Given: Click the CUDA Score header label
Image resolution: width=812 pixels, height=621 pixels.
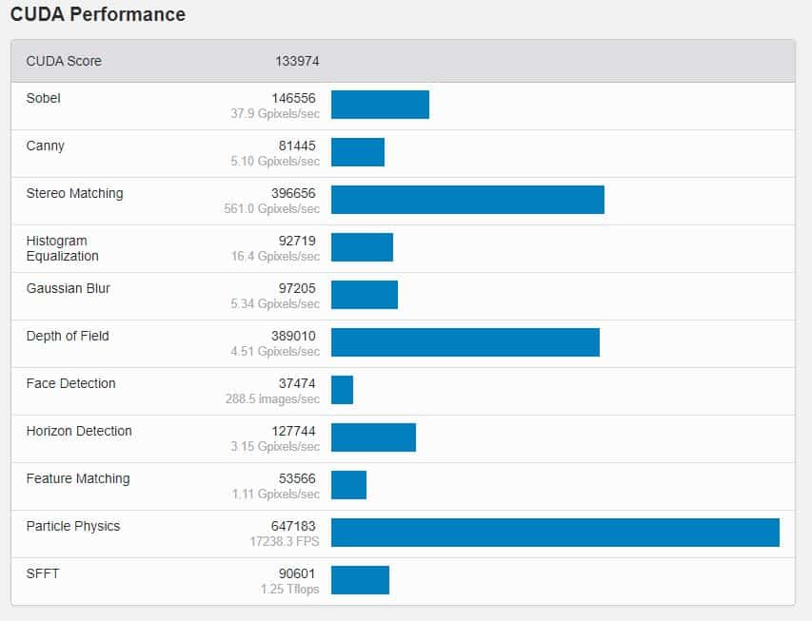Looking at the screenshot, I should click(x=64, y=61).
